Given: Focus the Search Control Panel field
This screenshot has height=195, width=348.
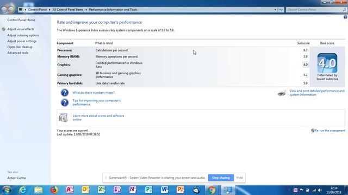Looking at the screenshot, I should 314,10.
